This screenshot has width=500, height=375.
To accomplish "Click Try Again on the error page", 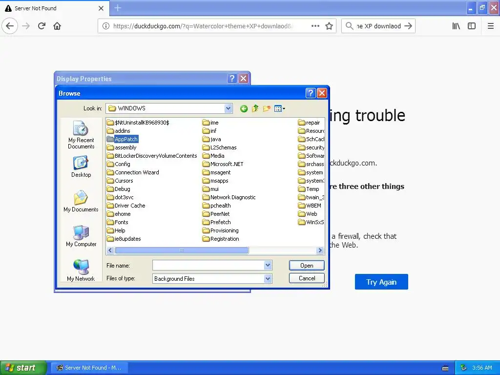I will click(381, 282).
